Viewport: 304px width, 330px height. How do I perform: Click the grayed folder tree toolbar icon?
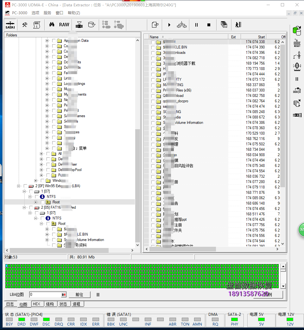coord(106,25)
